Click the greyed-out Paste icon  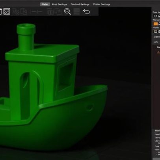coord(24,11)
